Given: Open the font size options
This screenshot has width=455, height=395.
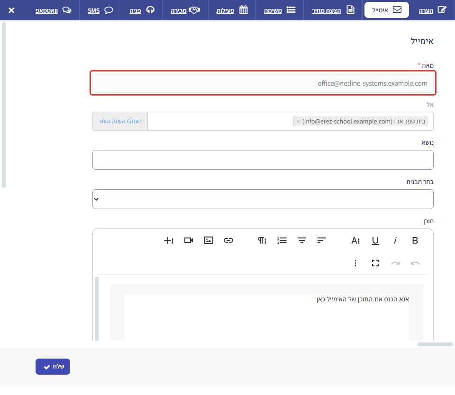Looking at the screenshot, I should click(x=355, y=240).
